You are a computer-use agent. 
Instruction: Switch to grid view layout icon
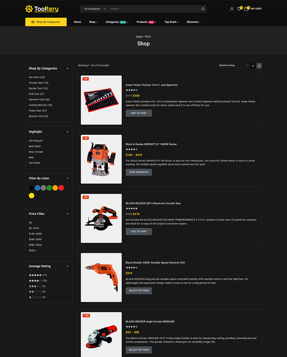253,66
